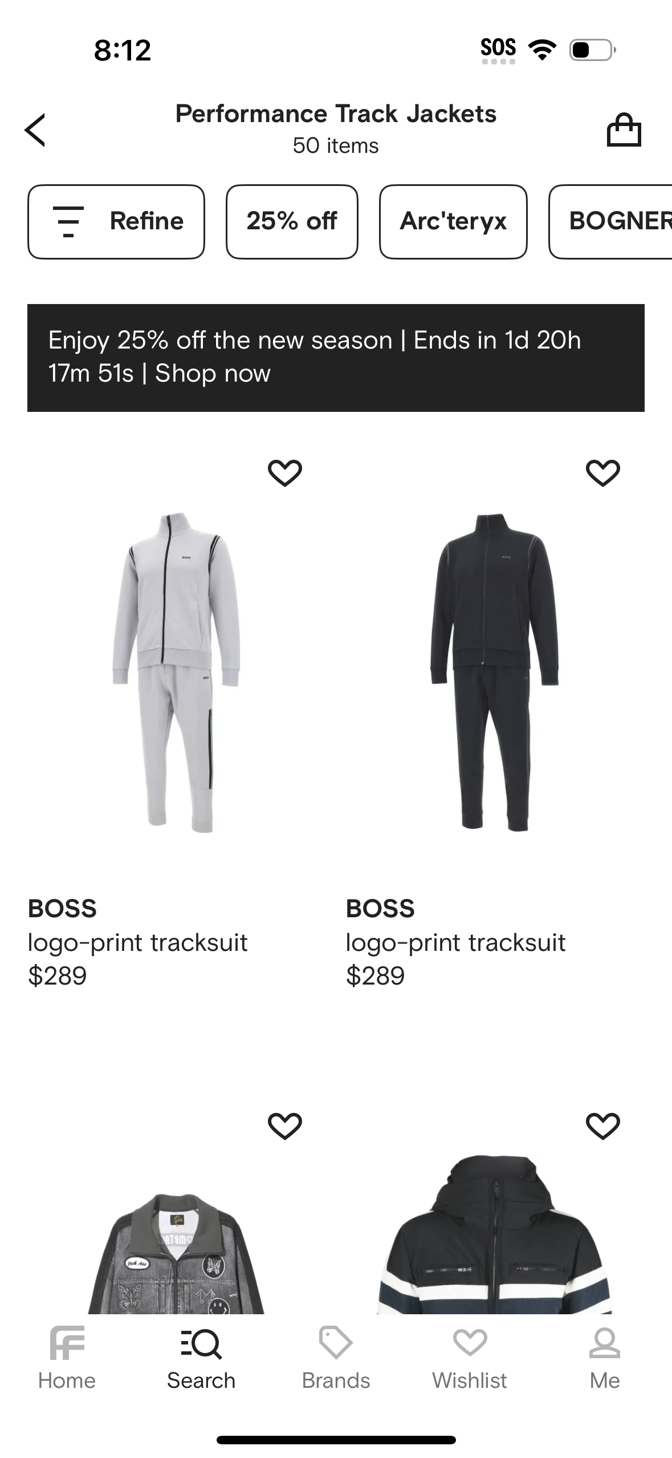Screen dimensions: 672x1458
Task: View the black BOSS tracksuit image
Action: click(494, 672)
